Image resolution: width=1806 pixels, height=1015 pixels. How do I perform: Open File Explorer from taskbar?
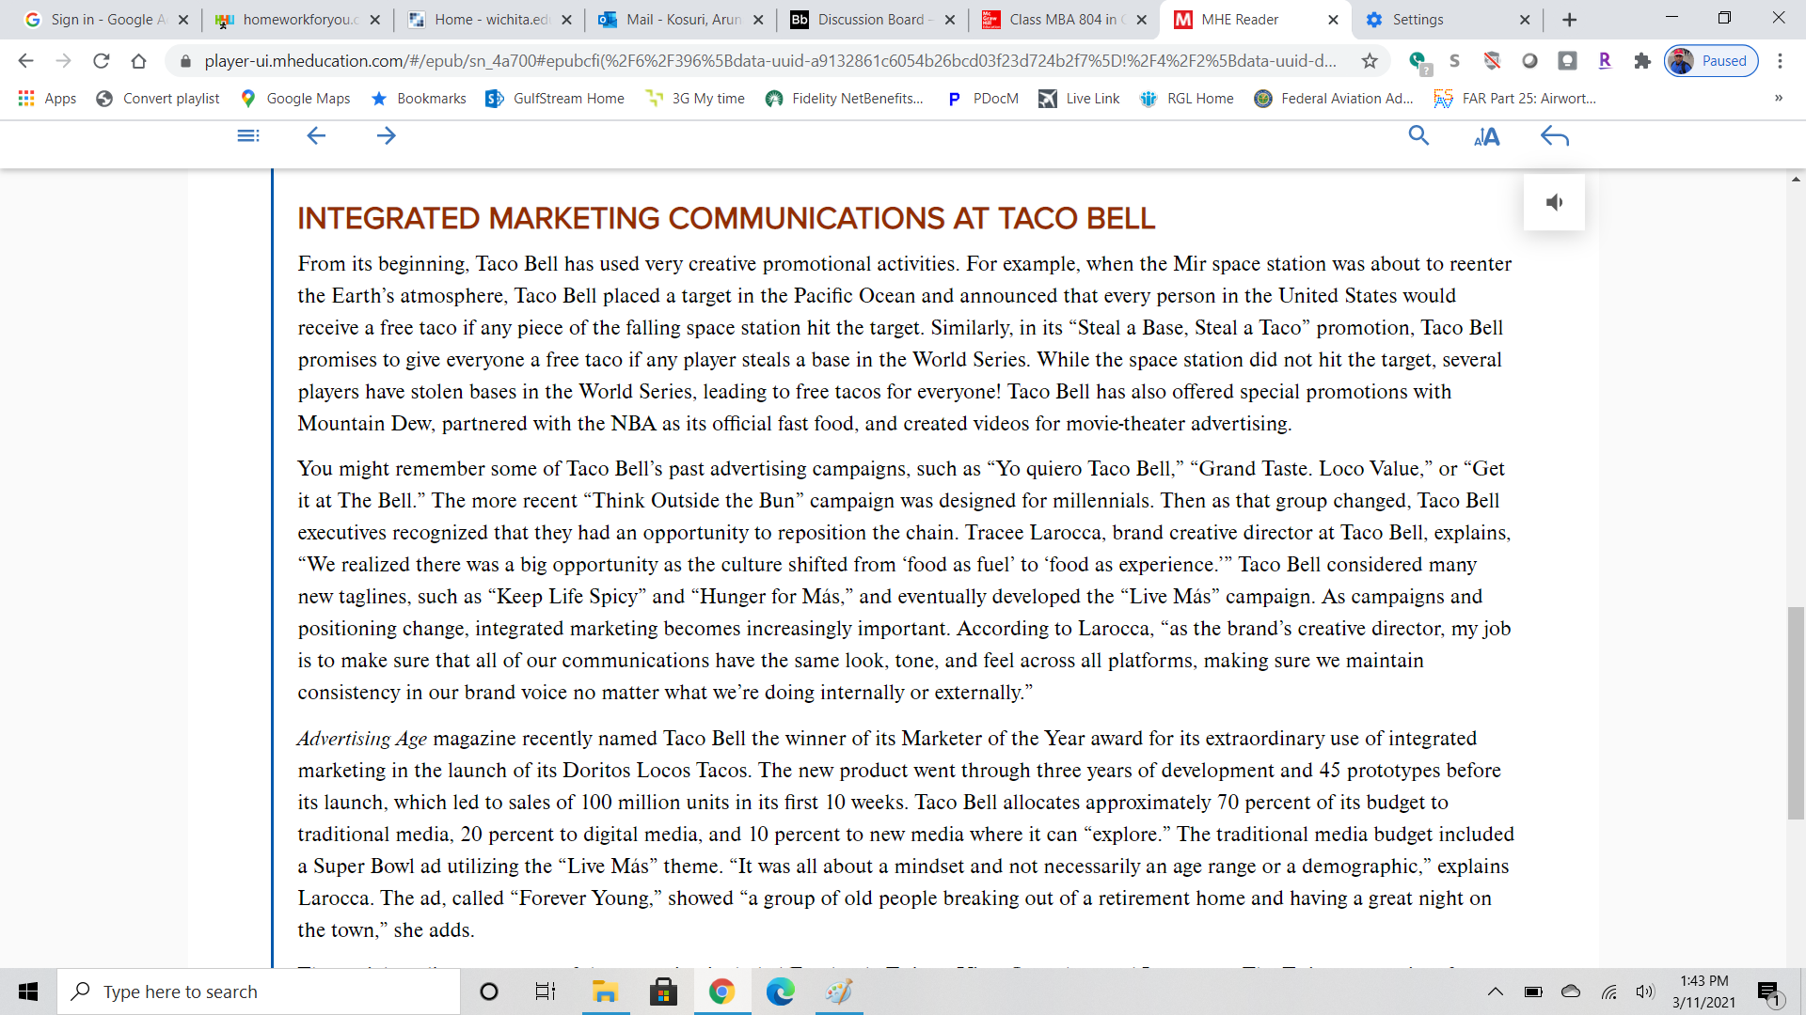point(604,992)
